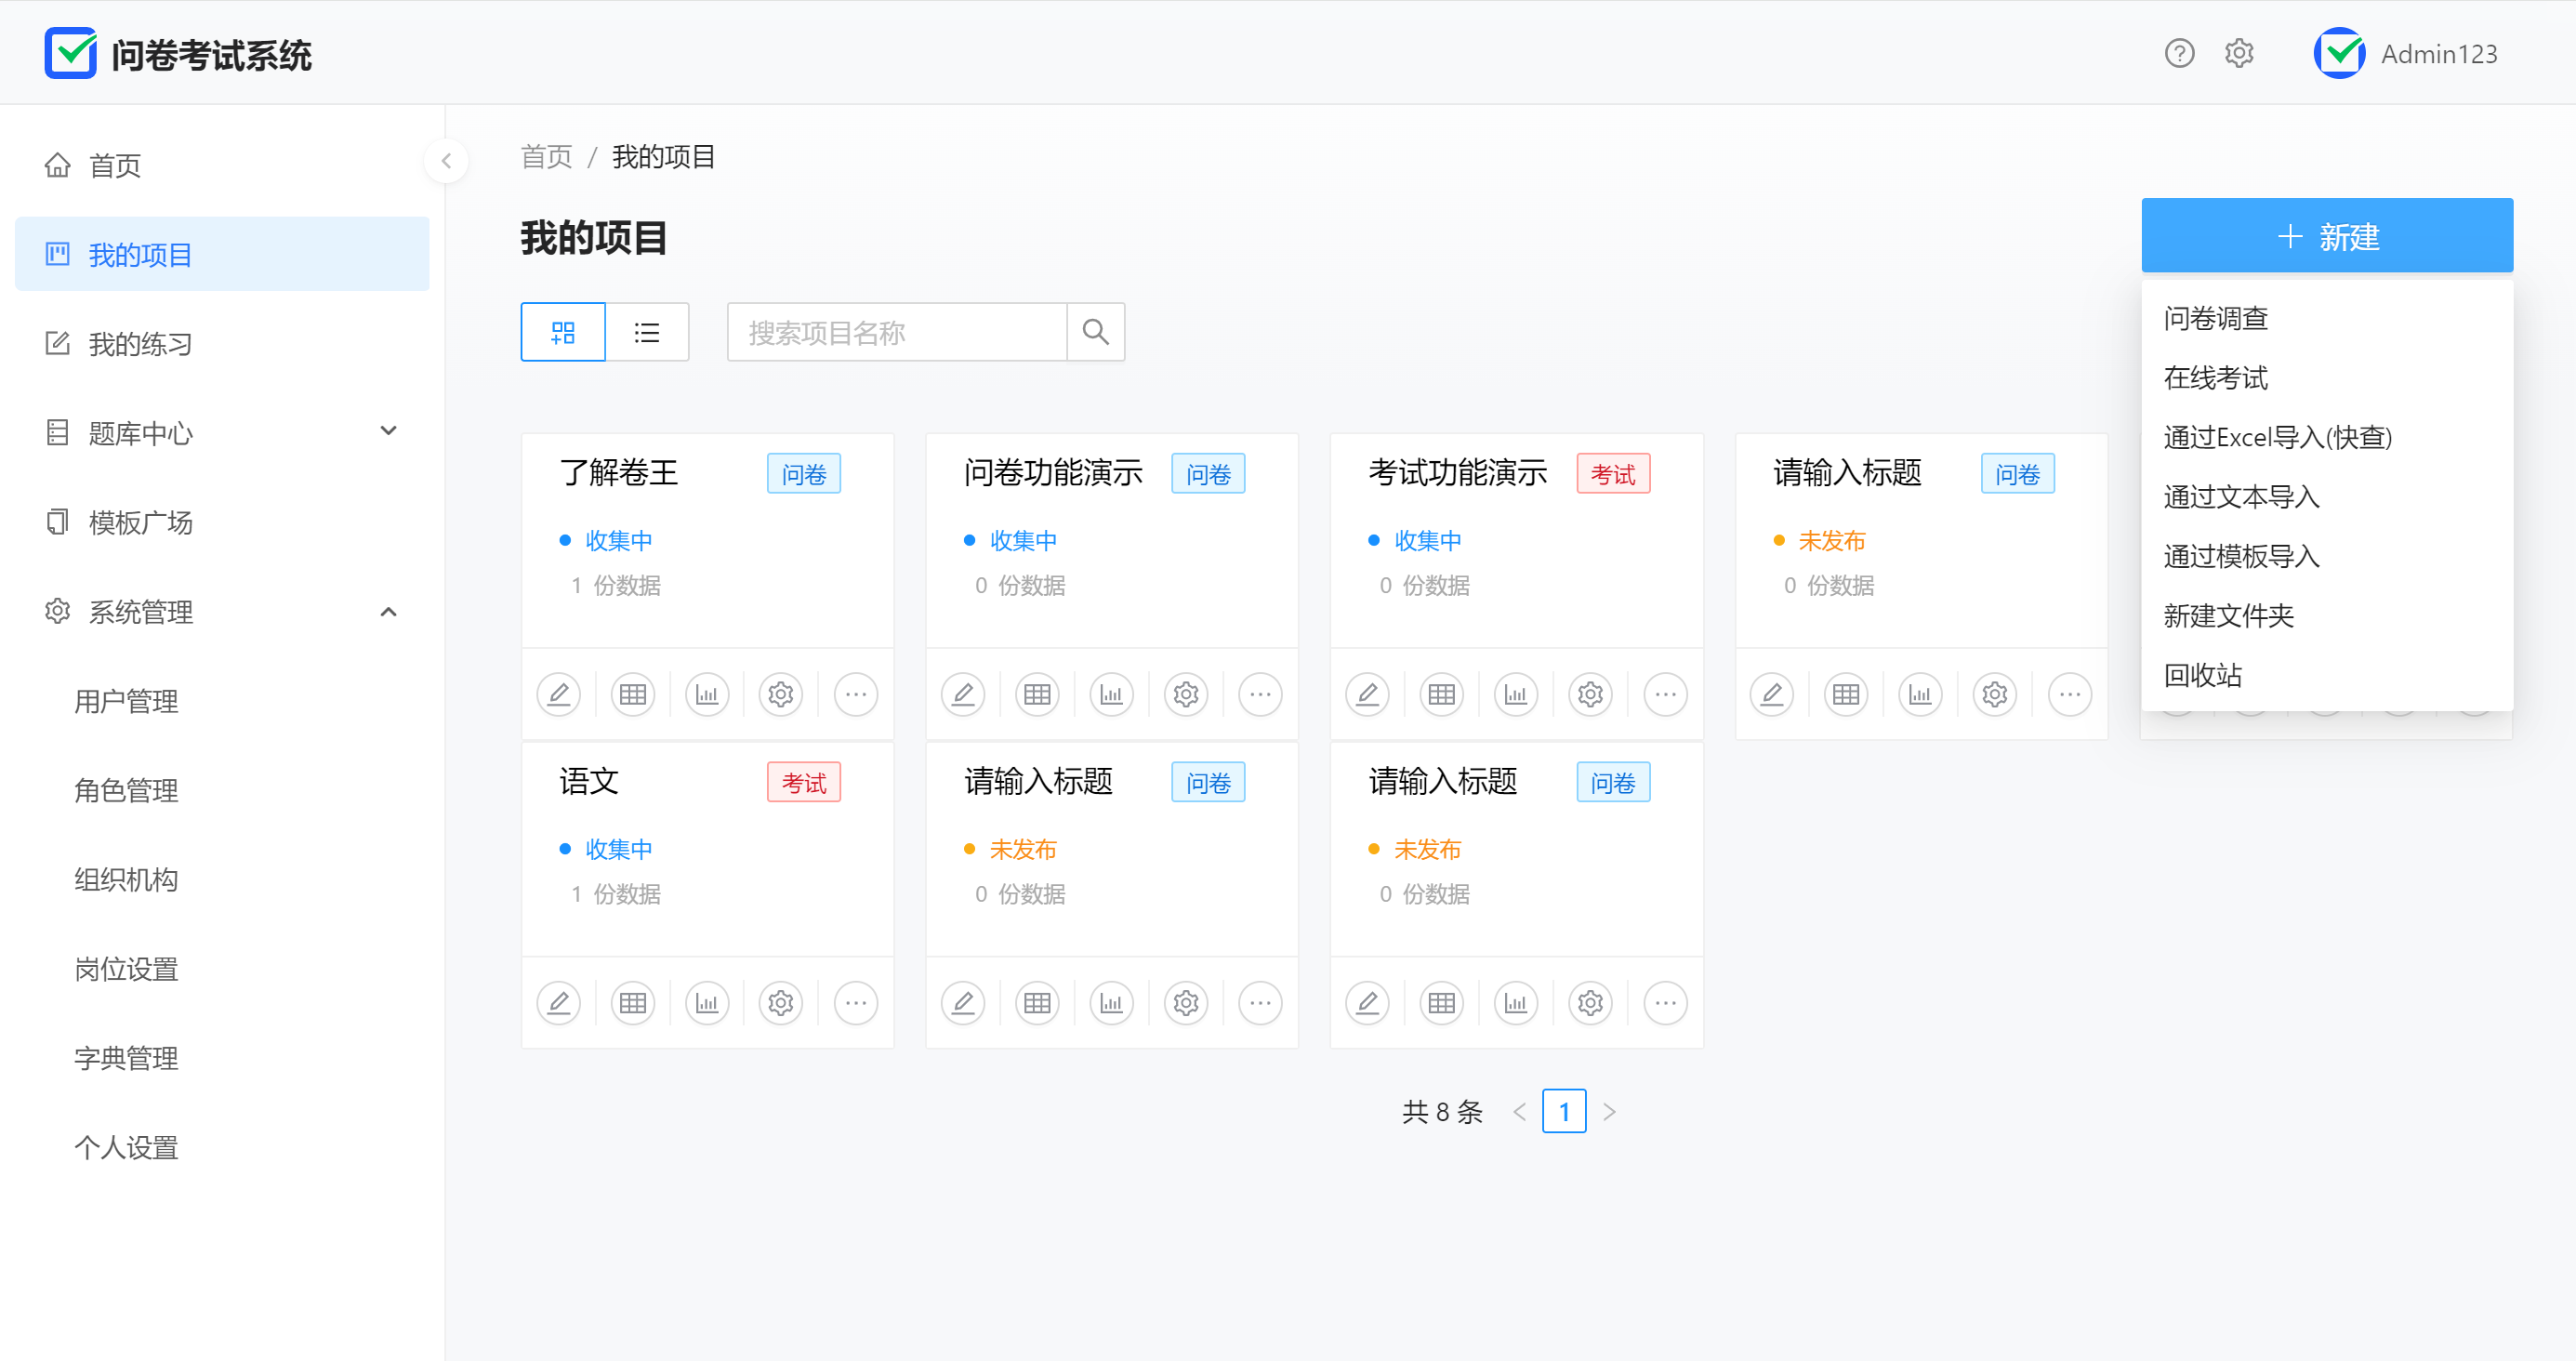Screen dimensions: 2576x1361
Task: Choose 通过模板导入 option
Action: coord(2327,556)
